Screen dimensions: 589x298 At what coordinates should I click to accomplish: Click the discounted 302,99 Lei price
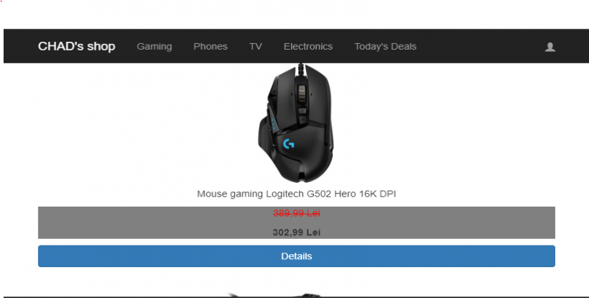[x=297, y=232]
